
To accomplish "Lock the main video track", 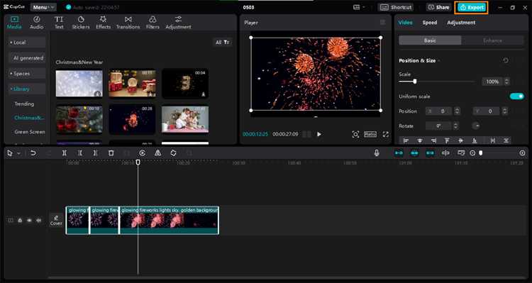I will (x=20, y=221).
